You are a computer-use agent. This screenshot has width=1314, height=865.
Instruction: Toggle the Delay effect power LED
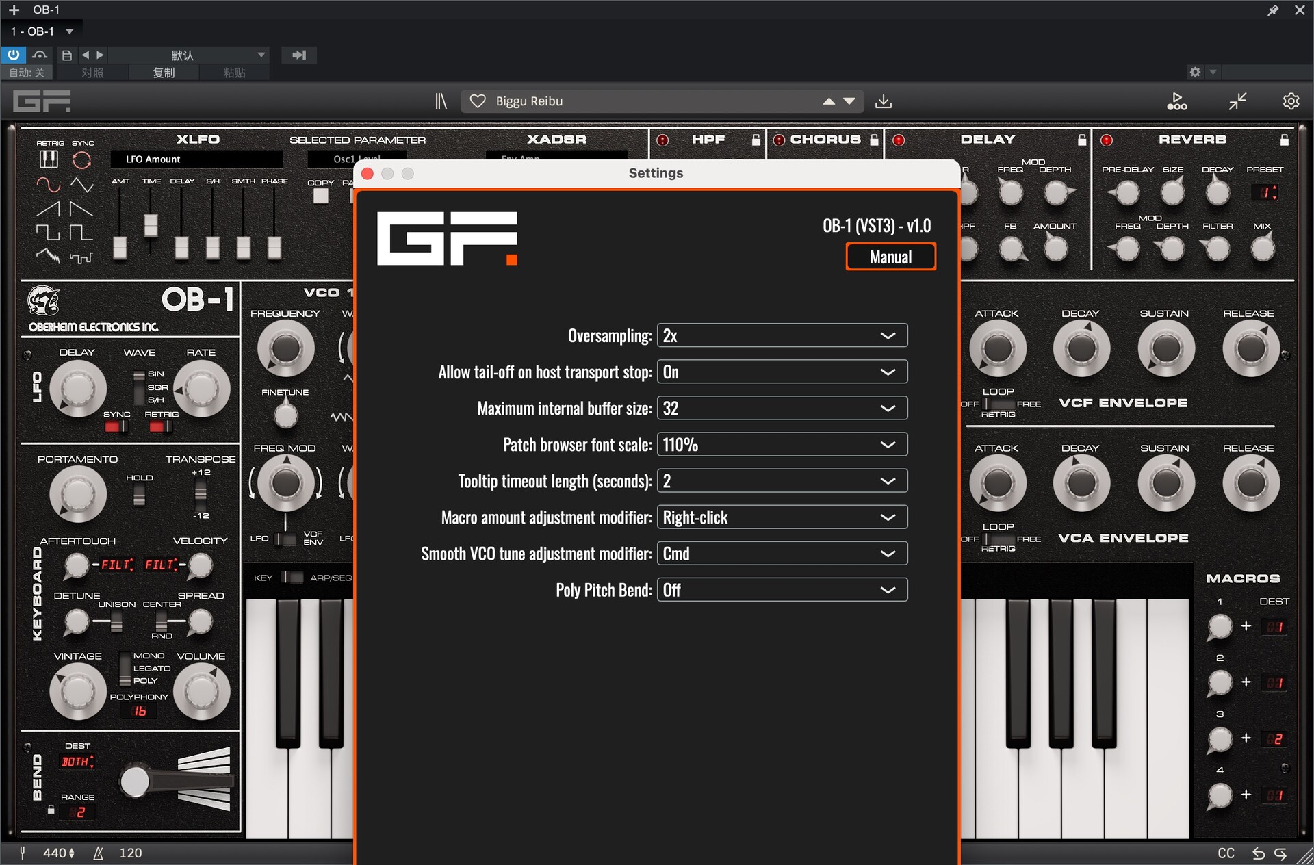[x=899, y=140]
